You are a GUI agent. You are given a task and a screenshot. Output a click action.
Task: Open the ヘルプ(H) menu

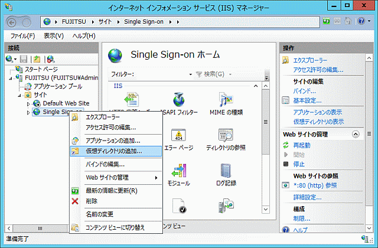pyautogui.click(x=84, y=36)
